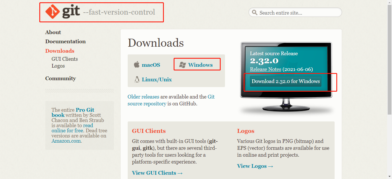Follow the View GUI Clients link
Image resolution: width=392 pixels, height=179 pixels.
[x=157, y=173]
